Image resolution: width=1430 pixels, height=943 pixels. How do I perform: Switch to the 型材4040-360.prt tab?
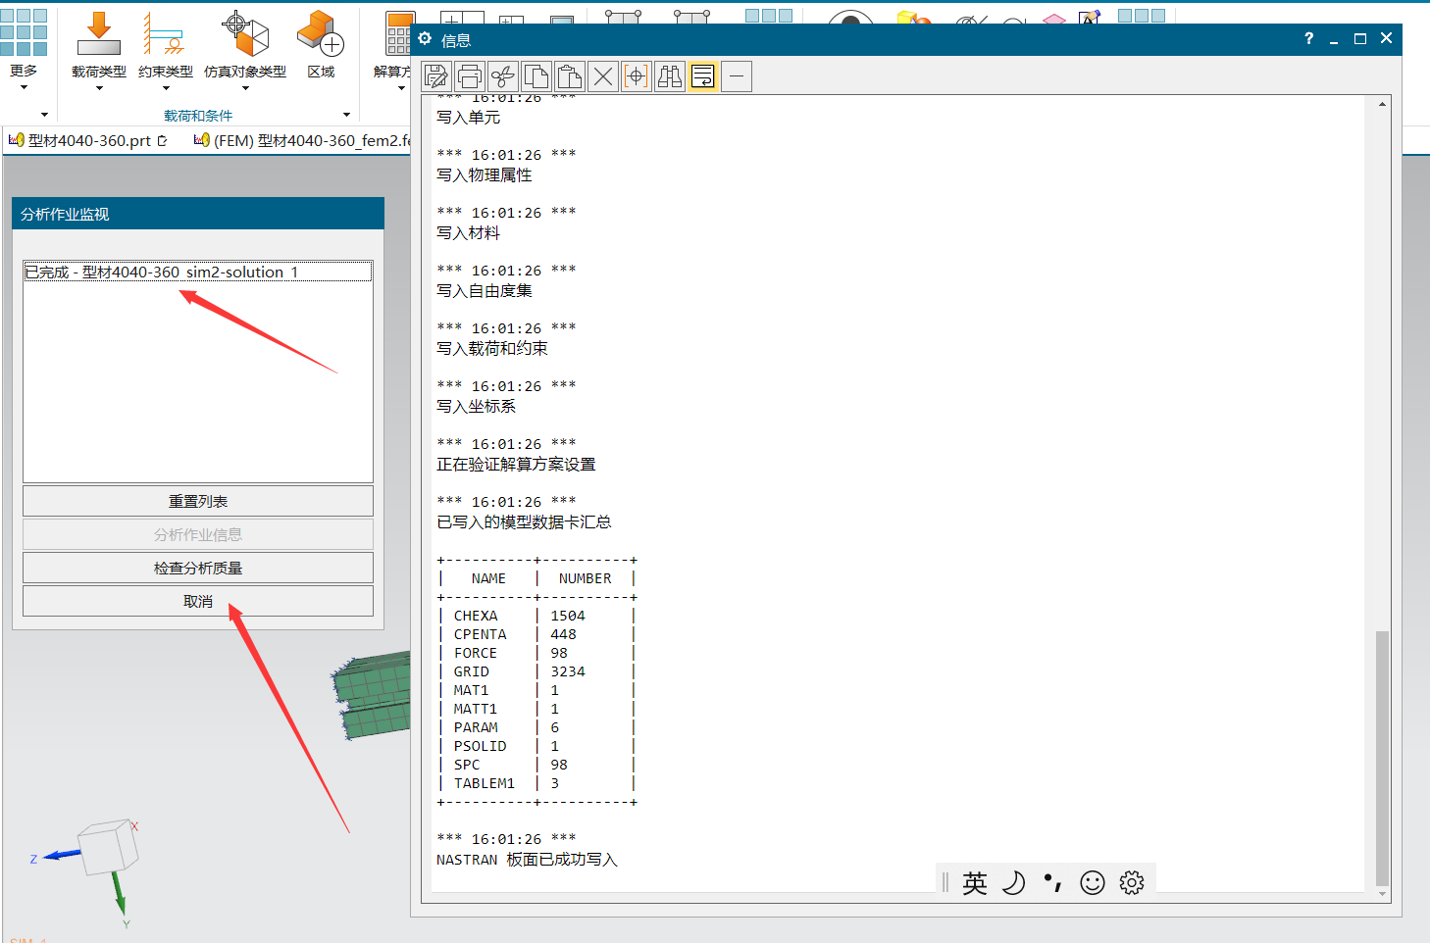(x=83, y=140)
